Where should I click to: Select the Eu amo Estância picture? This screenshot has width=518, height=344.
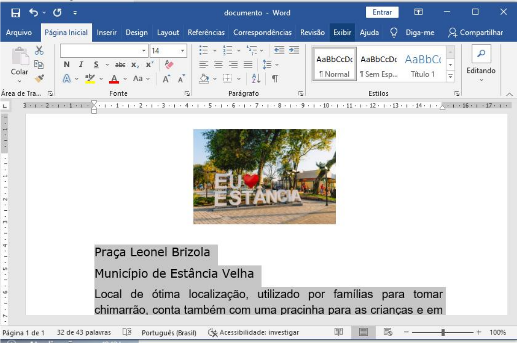[264, 177]
